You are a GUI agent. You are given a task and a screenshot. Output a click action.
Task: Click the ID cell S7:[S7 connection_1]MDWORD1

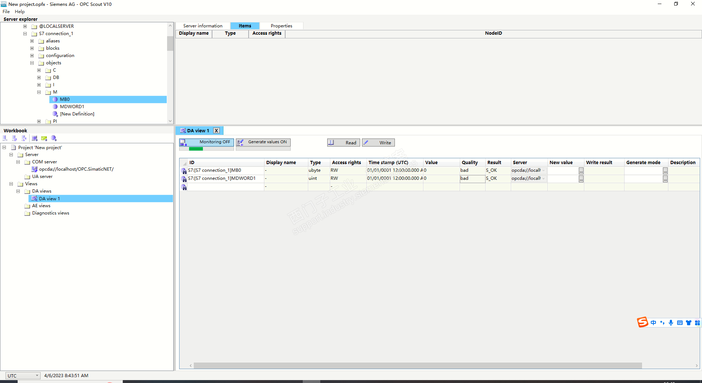pos(226,179)
